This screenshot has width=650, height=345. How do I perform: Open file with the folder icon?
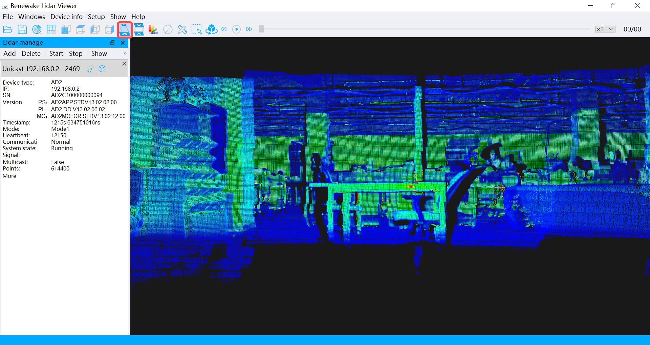click(x=8, y=29)
